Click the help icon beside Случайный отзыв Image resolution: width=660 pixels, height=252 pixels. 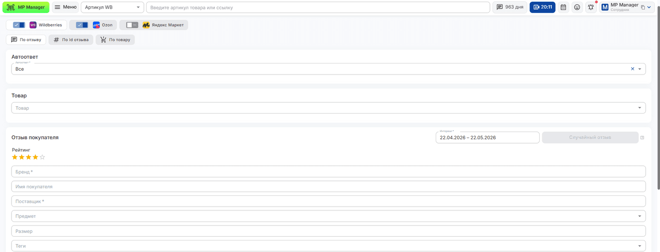[x=642, y=138]
